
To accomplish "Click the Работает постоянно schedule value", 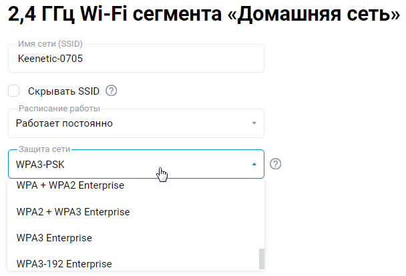I will 64,123.
